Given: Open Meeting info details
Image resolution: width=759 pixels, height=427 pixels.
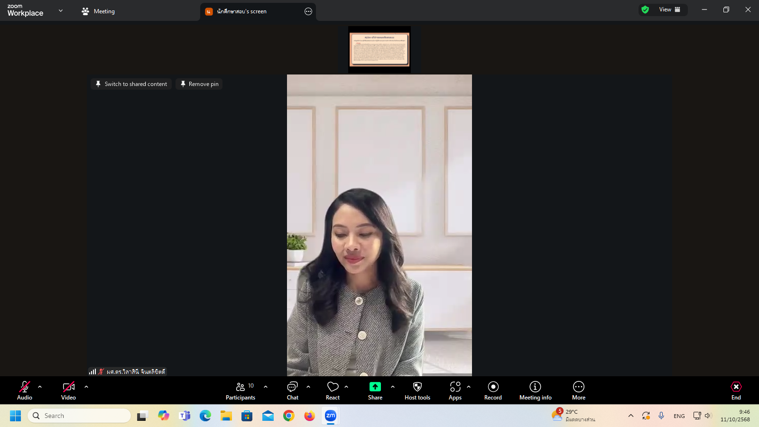Looking at the screenshot, I should 535,390.
